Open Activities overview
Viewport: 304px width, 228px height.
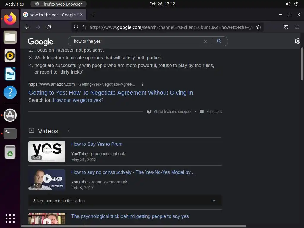coord(15,4)
